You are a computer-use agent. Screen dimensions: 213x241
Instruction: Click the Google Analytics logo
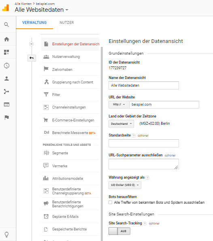[6, 8]
